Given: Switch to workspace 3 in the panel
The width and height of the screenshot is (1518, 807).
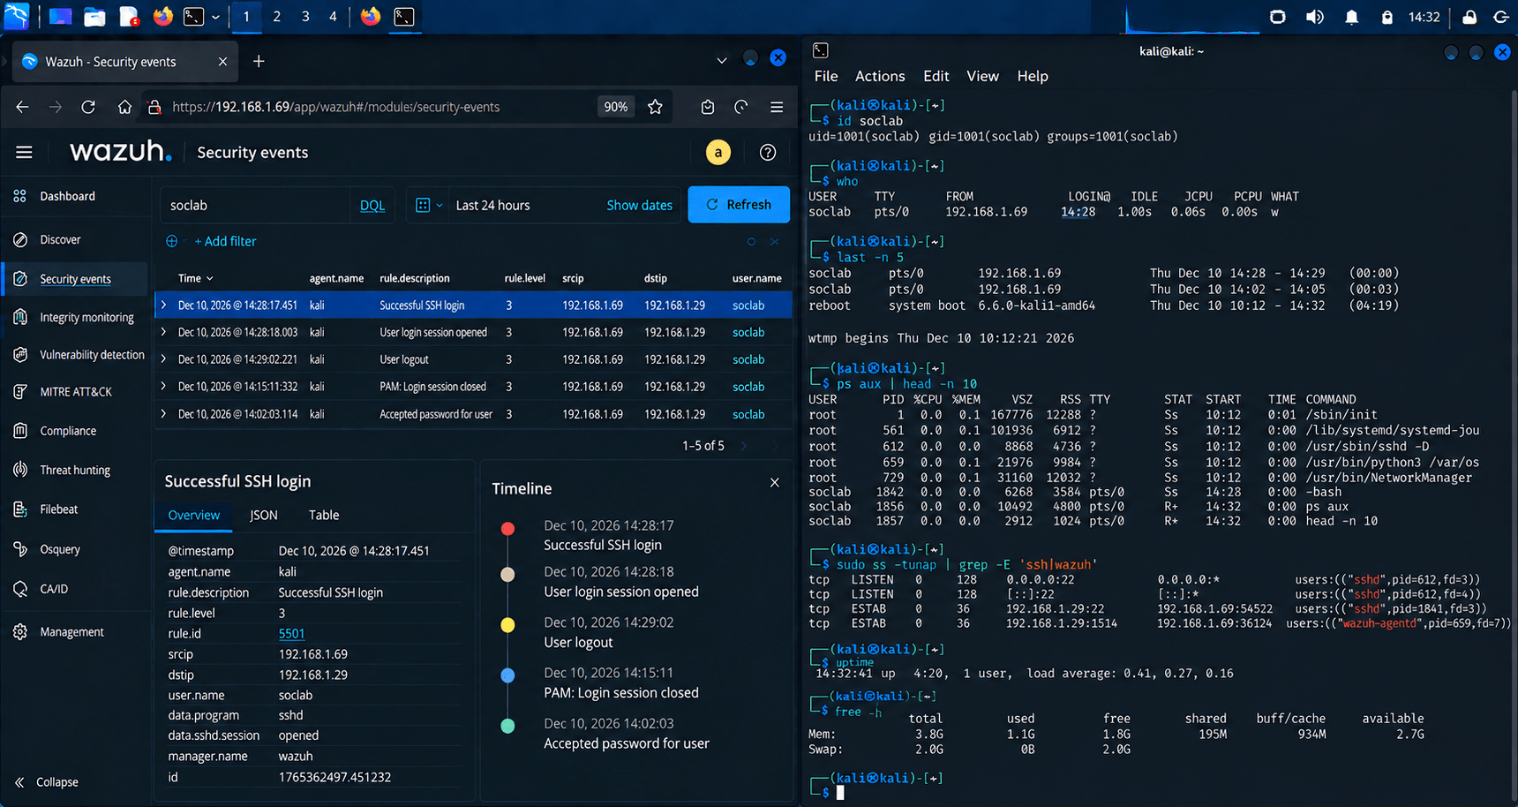Looking at the screenshot, I should coord(305,17).
